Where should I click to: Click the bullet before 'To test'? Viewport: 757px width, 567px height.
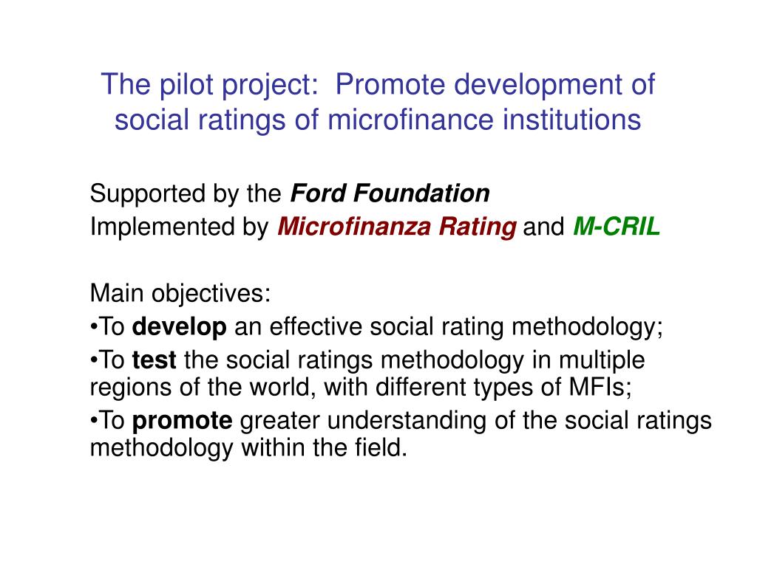click(94, 361)
